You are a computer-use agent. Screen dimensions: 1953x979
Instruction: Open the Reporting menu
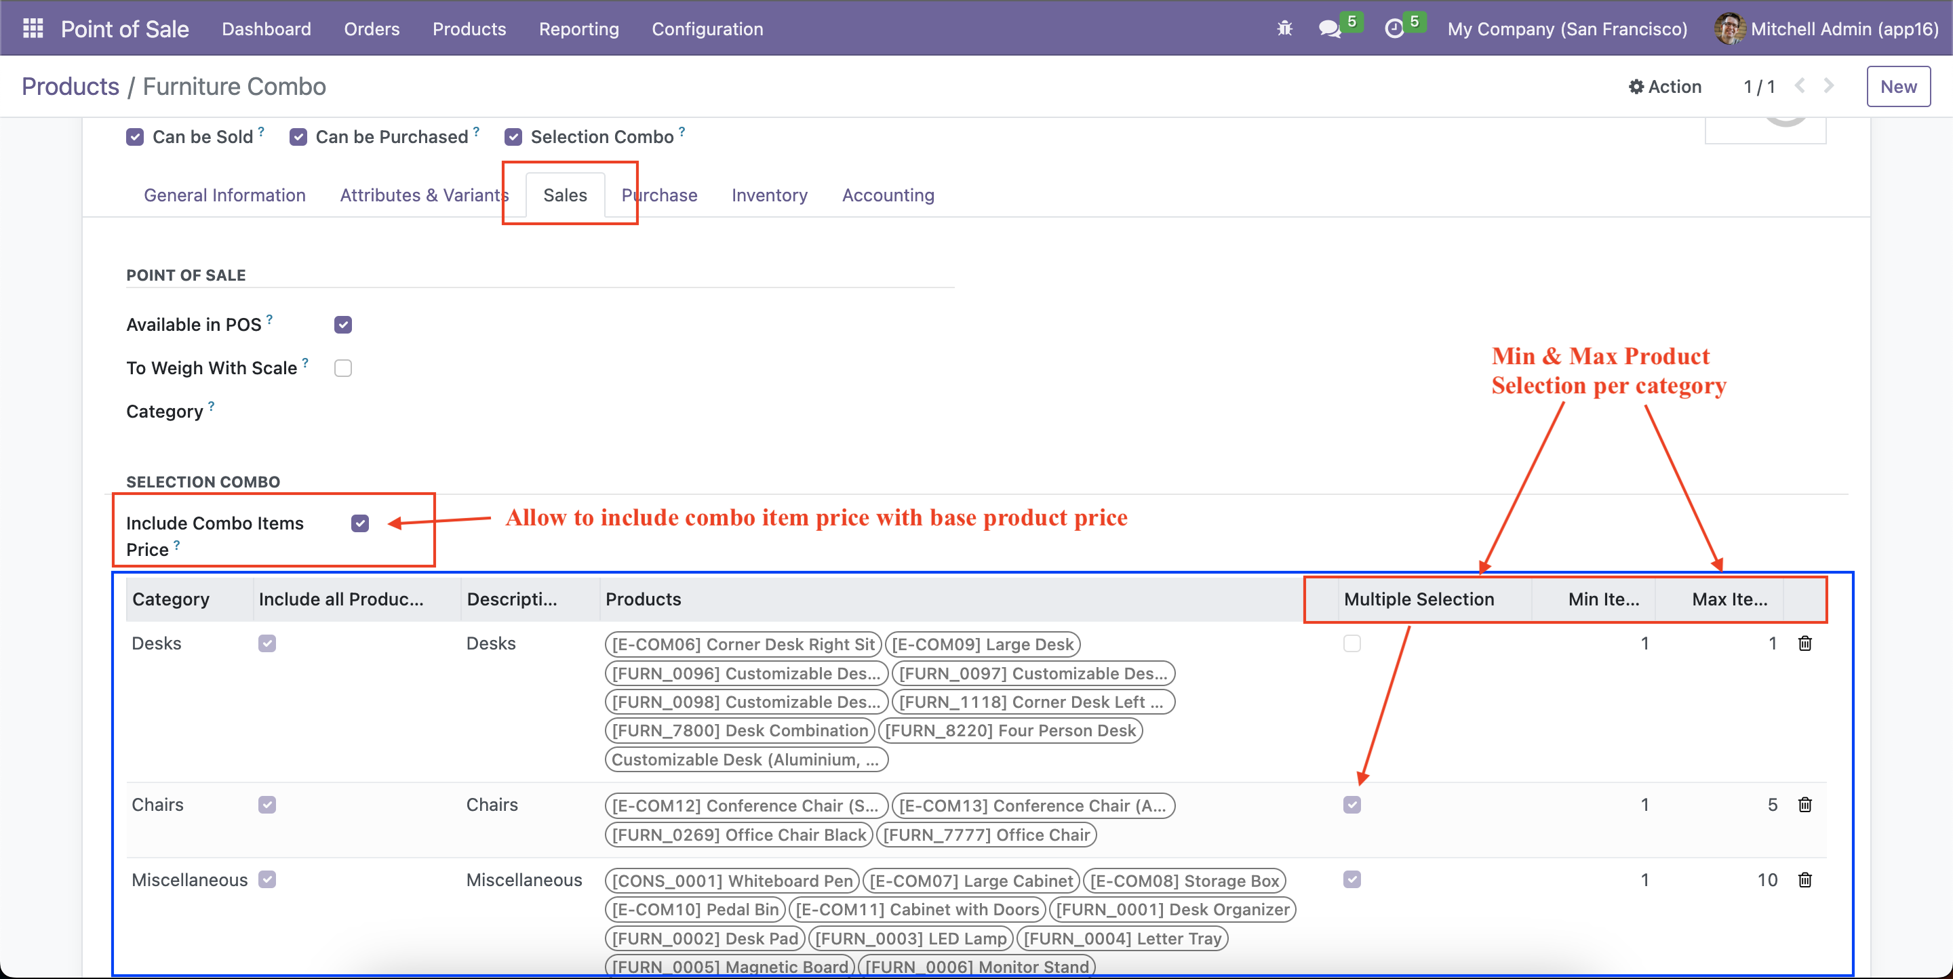(x=578, y=28)
